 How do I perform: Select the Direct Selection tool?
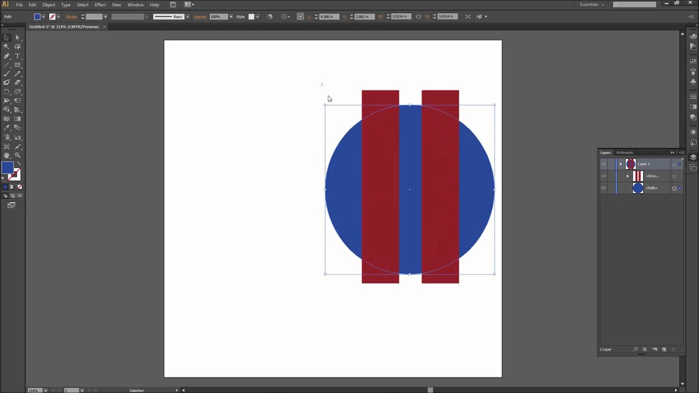pyautogui.click(x=17, y=38)
